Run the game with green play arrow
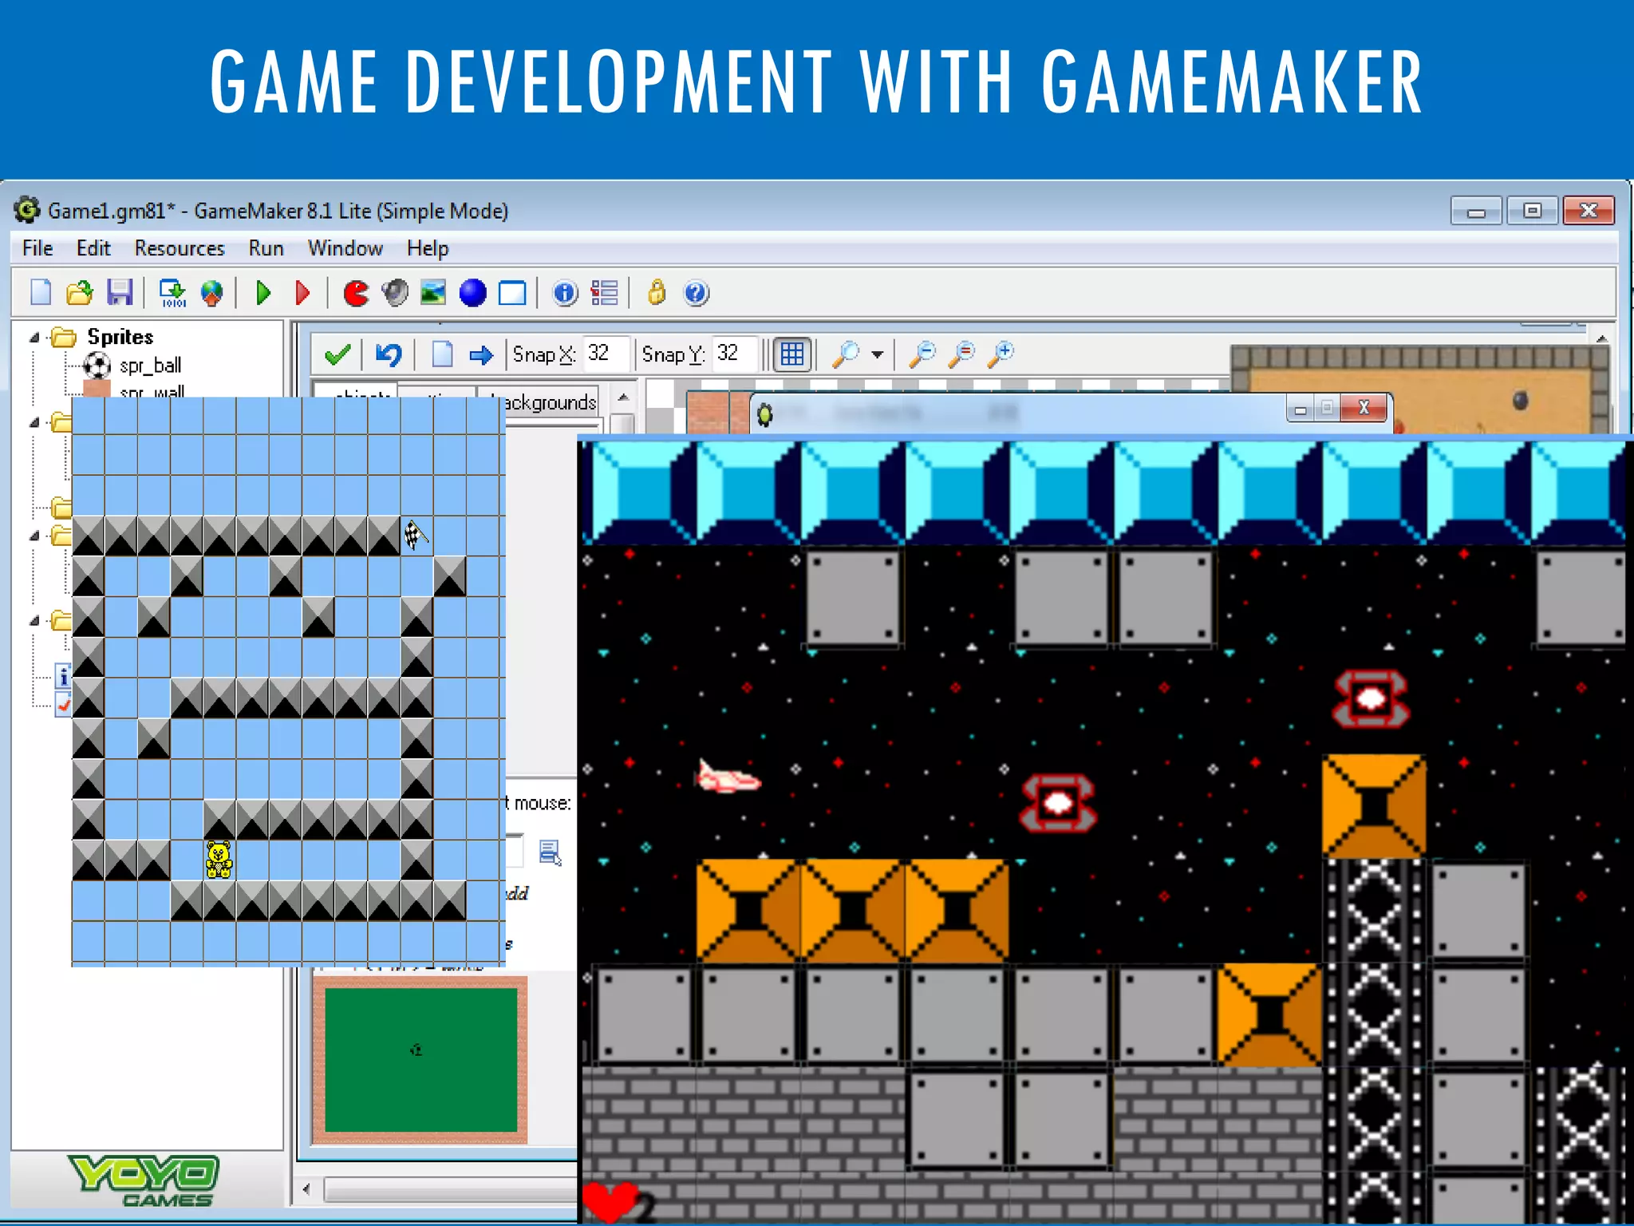This screenshot has height=1226, width=1634. [263, 293]
